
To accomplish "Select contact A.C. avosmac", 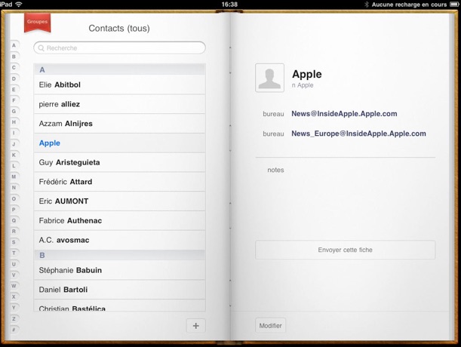I will click(119, 240).
